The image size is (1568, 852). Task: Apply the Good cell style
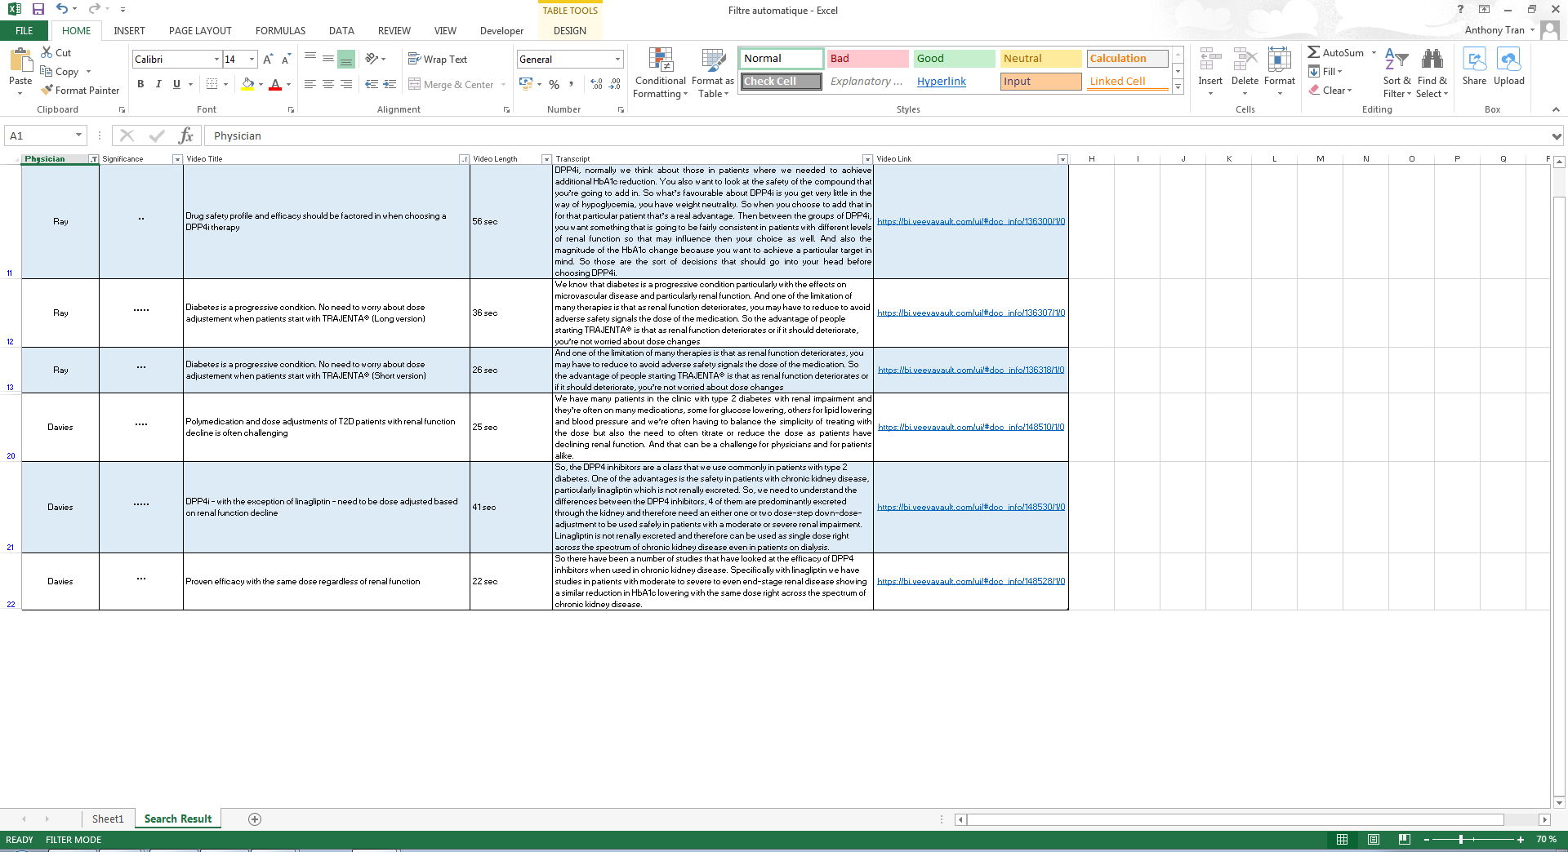pos(954,59)
